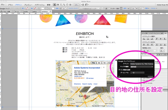Click first icon in オブジェクトを分布 row
Image resolution: width=168 pixels, height=110 pixels.
pyautogui.click(x=144, y=45)
